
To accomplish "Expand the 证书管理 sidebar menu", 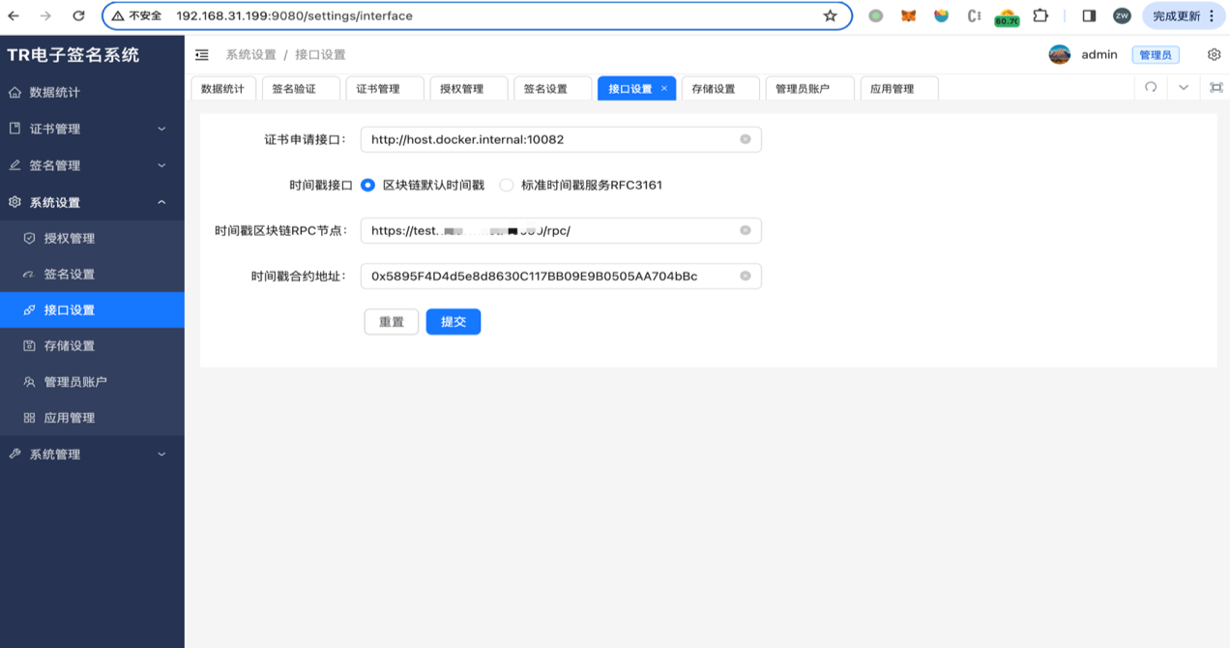I will (x=92, y=129).
